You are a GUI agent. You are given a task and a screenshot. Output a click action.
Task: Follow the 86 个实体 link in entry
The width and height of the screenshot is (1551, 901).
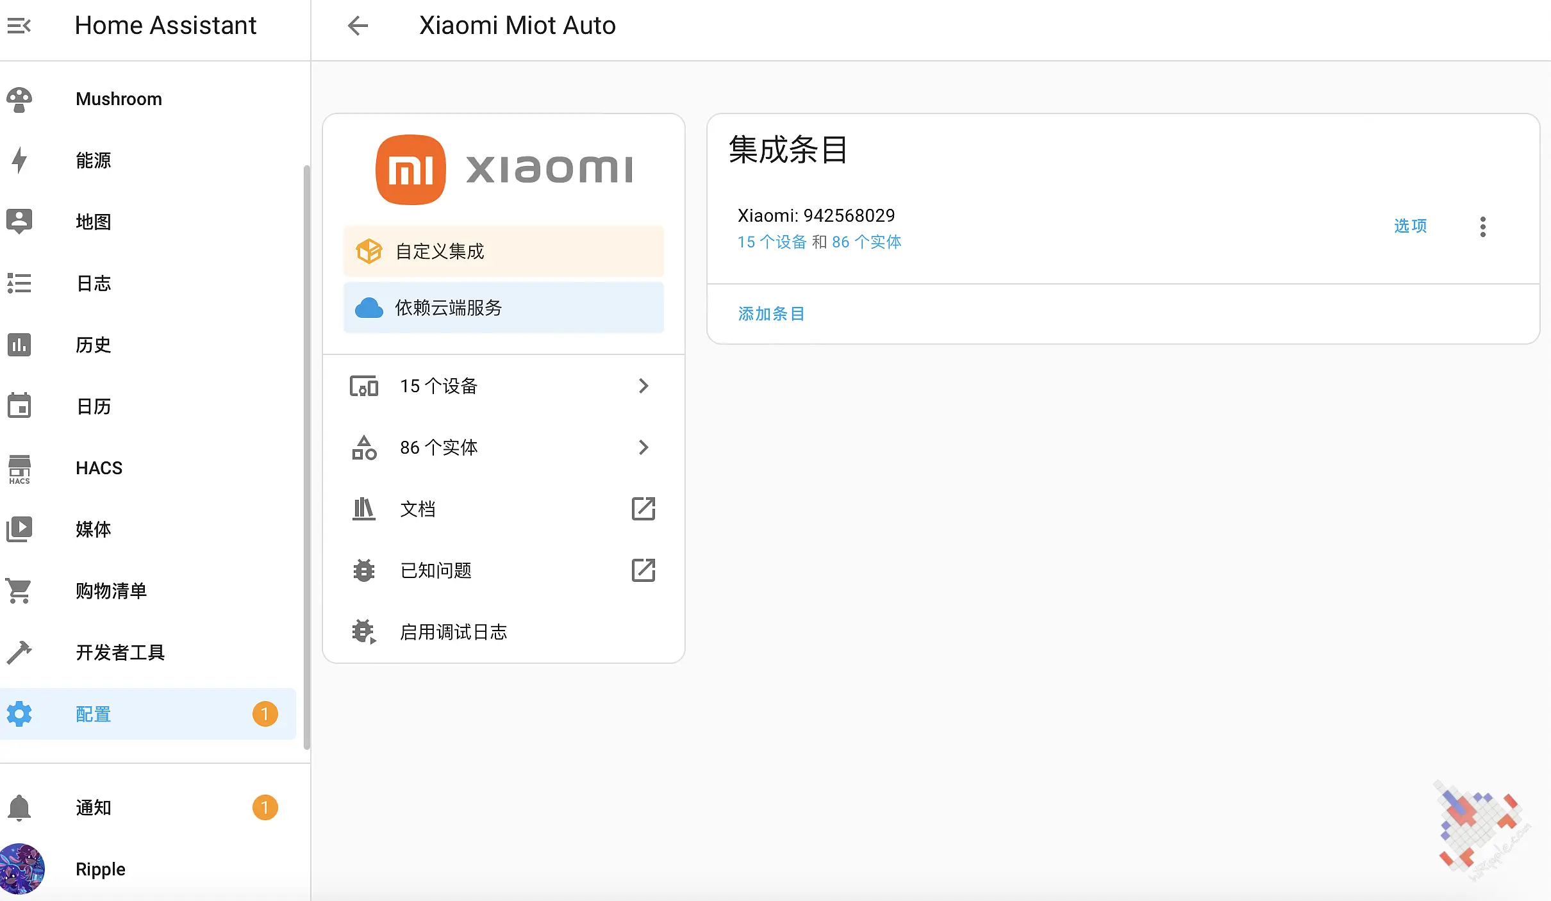[867, 242]
